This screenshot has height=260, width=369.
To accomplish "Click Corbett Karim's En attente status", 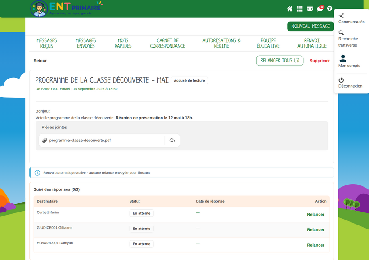I will point(141,213).
